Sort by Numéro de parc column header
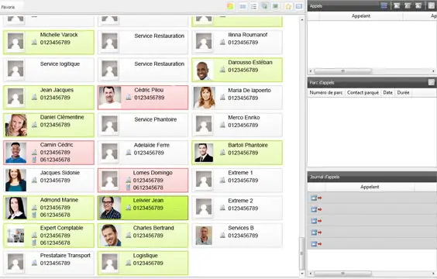 click(x=326, y=92)
